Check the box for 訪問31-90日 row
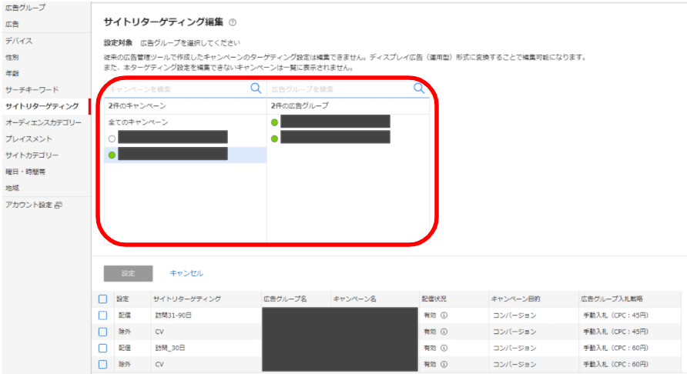Viewport: 687px width, 374px height. (x=103, y=315)
